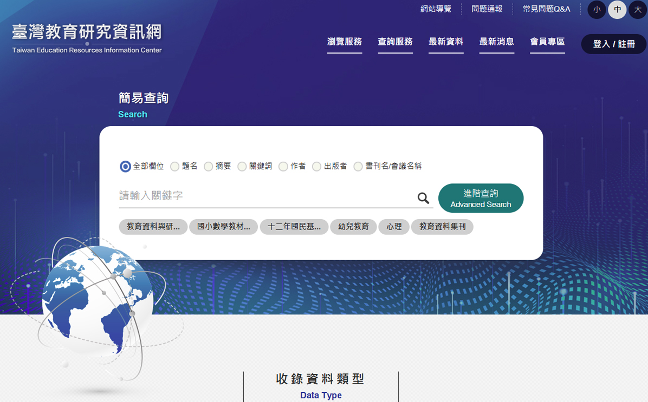Open the 查詢服務 navigation menu

click(395, 42)
